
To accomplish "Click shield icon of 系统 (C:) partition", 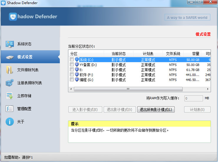I will [77, 60].
